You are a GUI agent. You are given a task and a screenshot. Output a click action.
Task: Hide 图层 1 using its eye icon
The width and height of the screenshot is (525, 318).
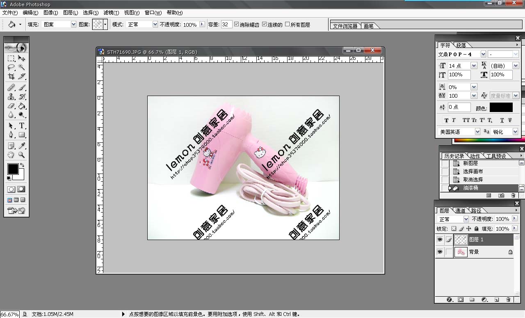pyautogui.click(x=440, y=239)
